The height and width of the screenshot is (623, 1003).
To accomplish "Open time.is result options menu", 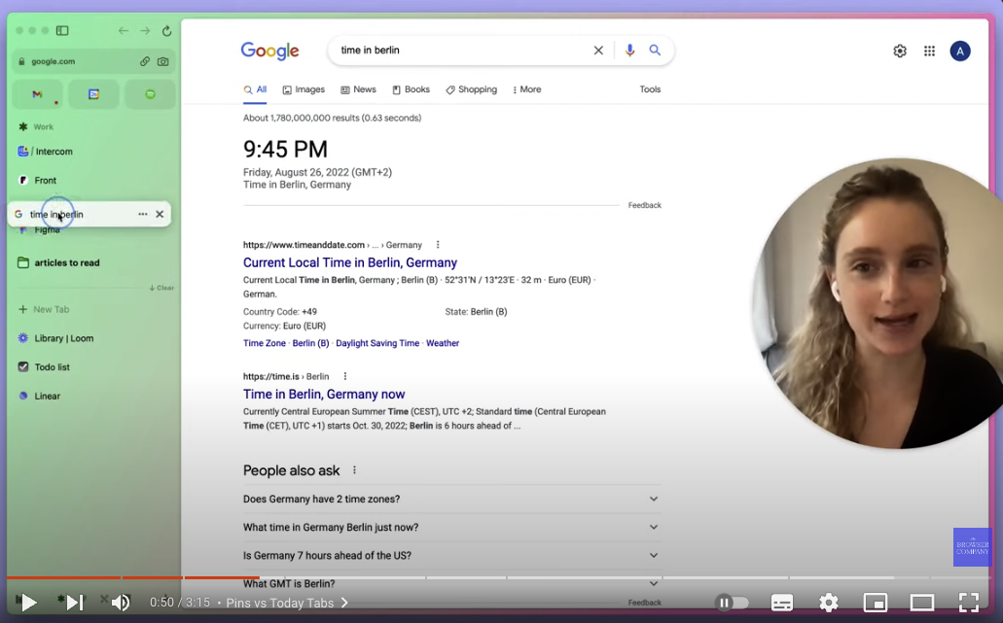I will 344,376.
